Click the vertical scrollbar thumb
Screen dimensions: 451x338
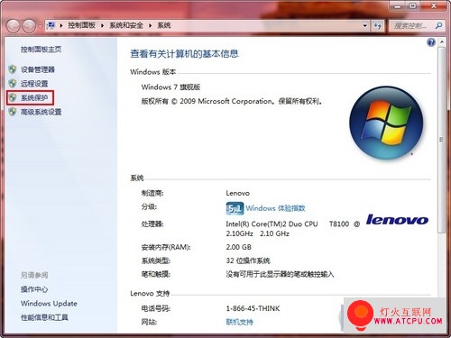pos(441,140)
